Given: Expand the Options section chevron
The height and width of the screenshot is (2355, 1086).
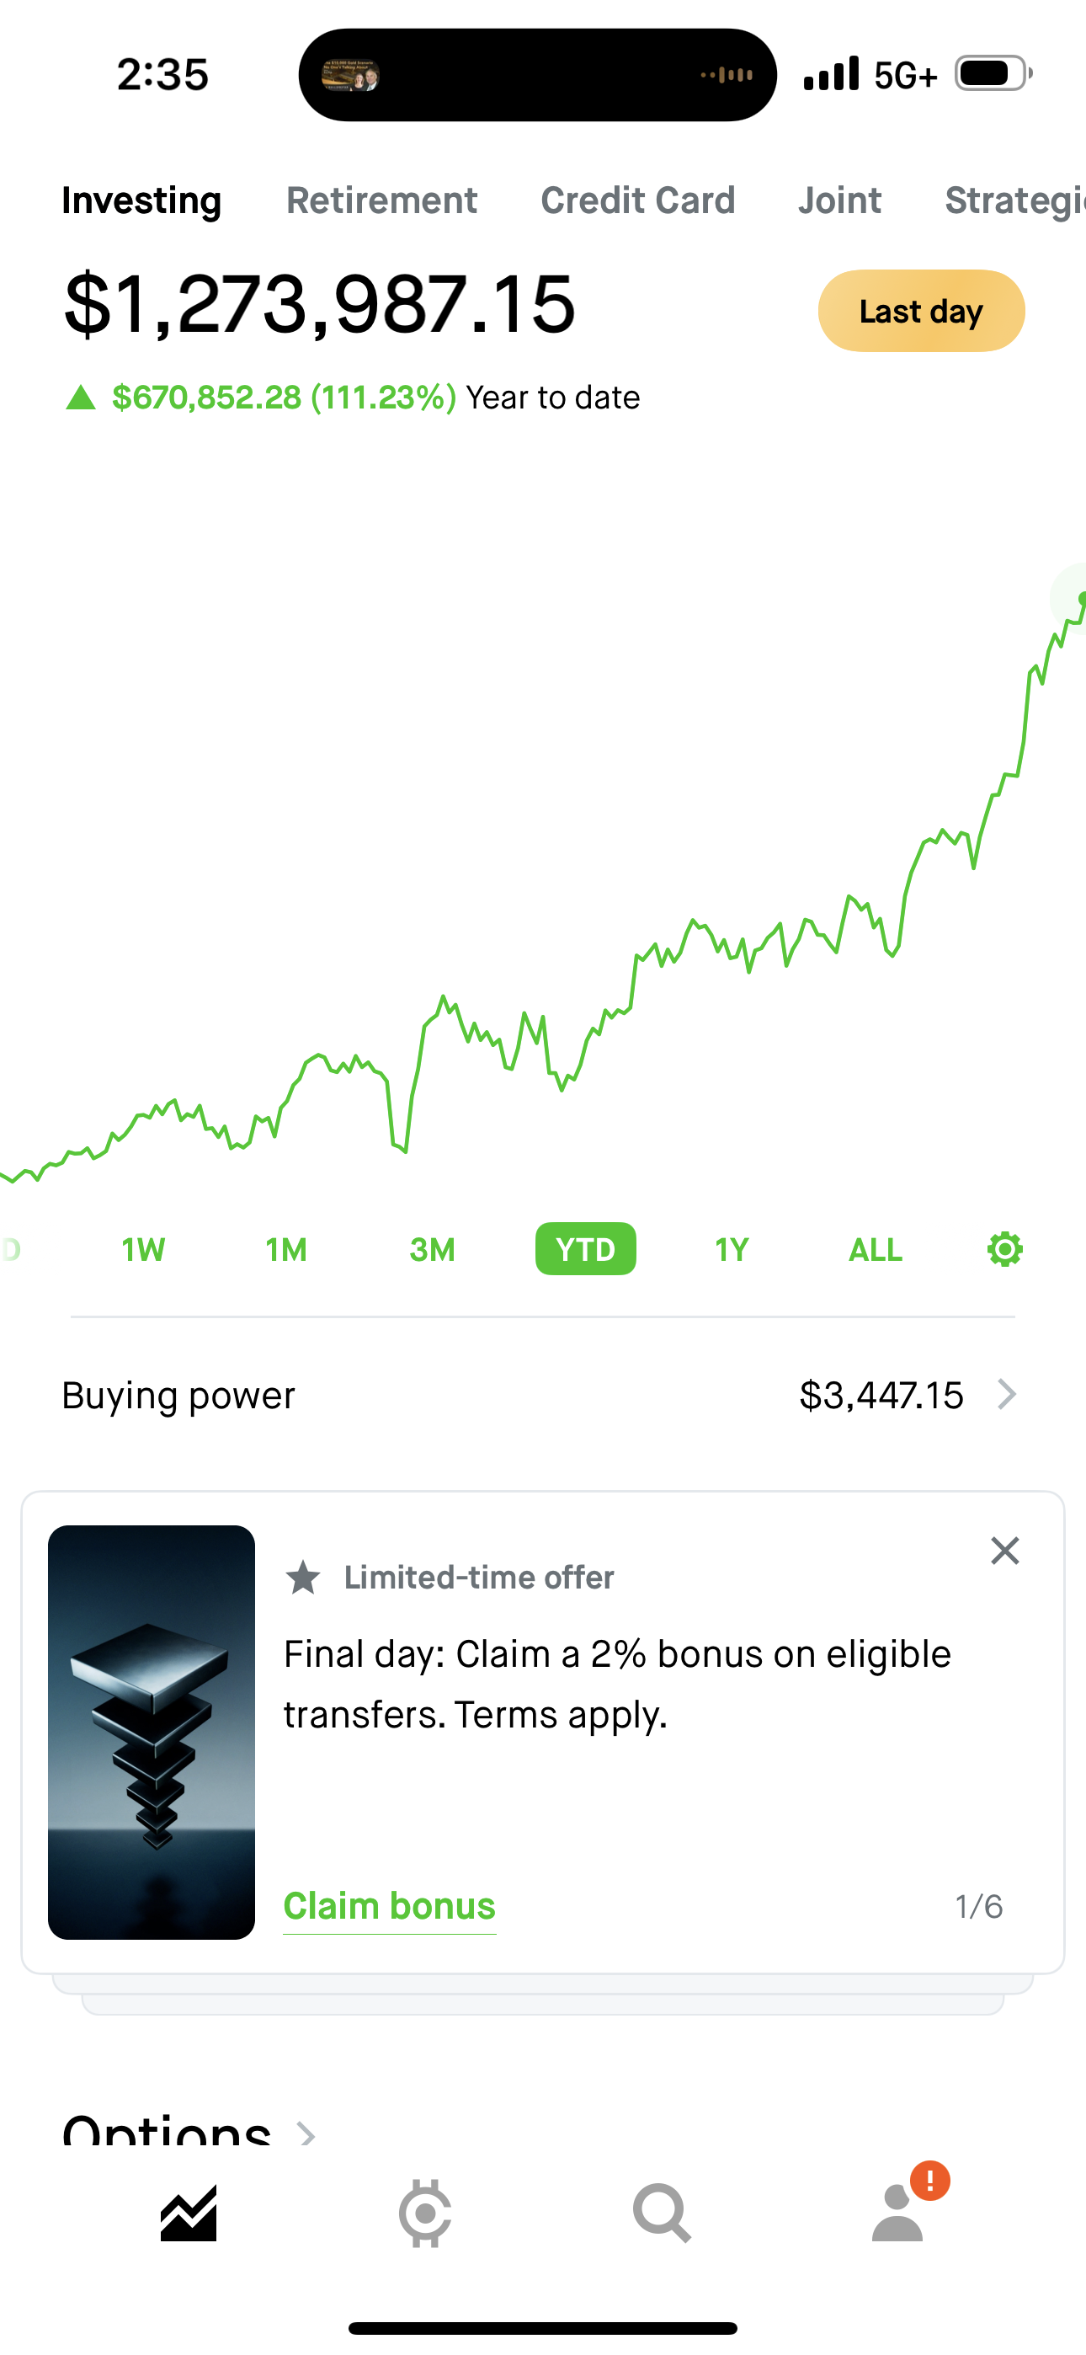Looking at the screenshot, I should tap(307, 2133).
